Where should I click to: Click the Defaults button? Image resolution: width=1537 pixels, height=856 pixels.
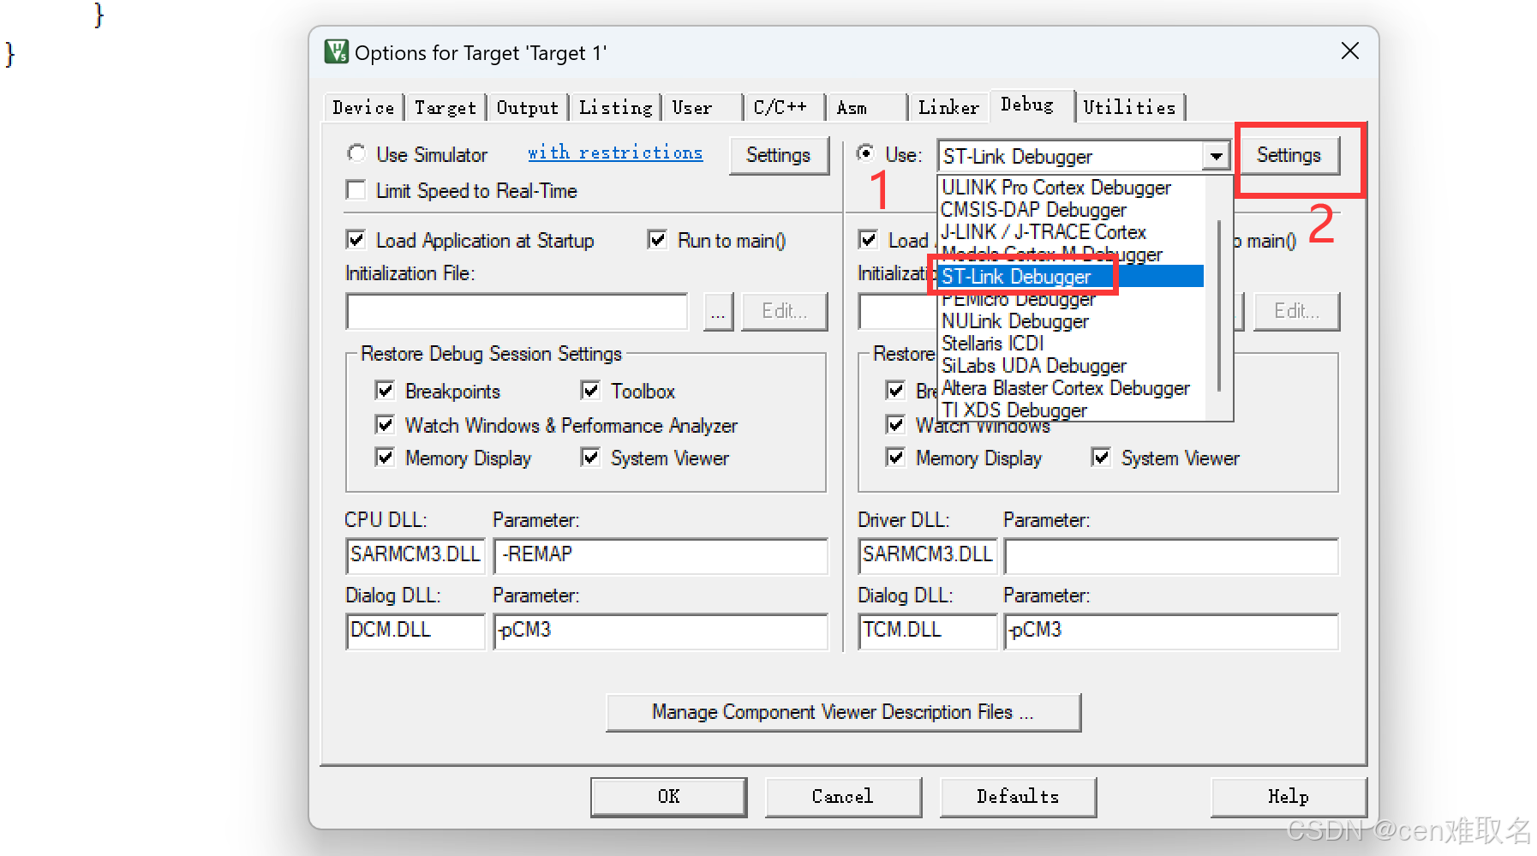pyautogui.click(x=1018, y=797)
